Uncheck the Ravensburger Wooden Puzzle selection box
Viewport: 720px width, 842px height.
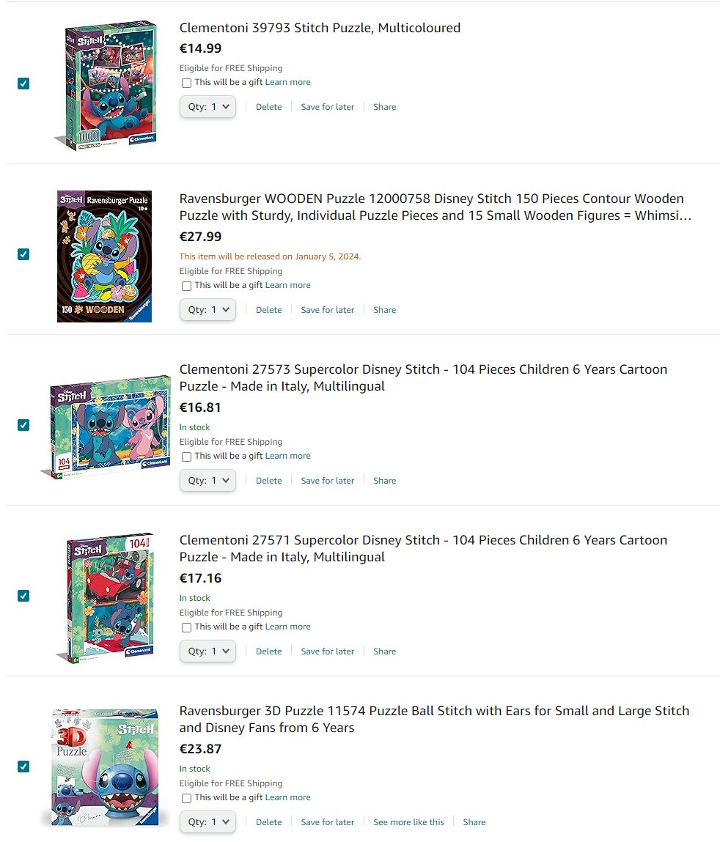click(23, 254)
